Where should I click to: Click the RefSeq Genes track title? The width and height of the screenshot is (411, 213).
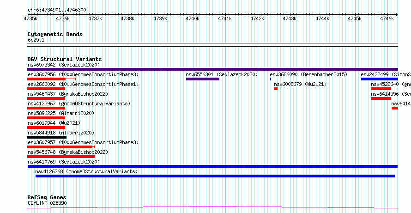coord(47,197)
